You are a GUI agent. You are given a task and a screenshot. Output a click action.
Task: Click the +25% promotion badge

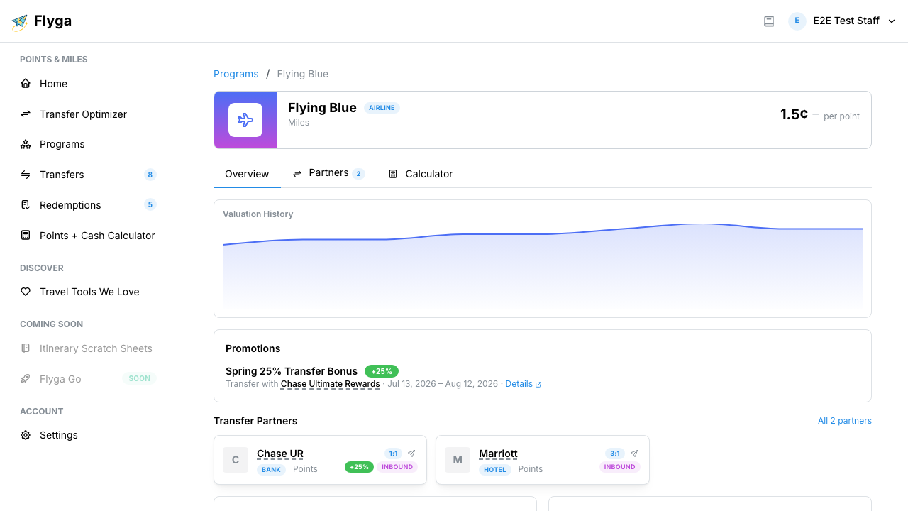(x=382, y=371)
